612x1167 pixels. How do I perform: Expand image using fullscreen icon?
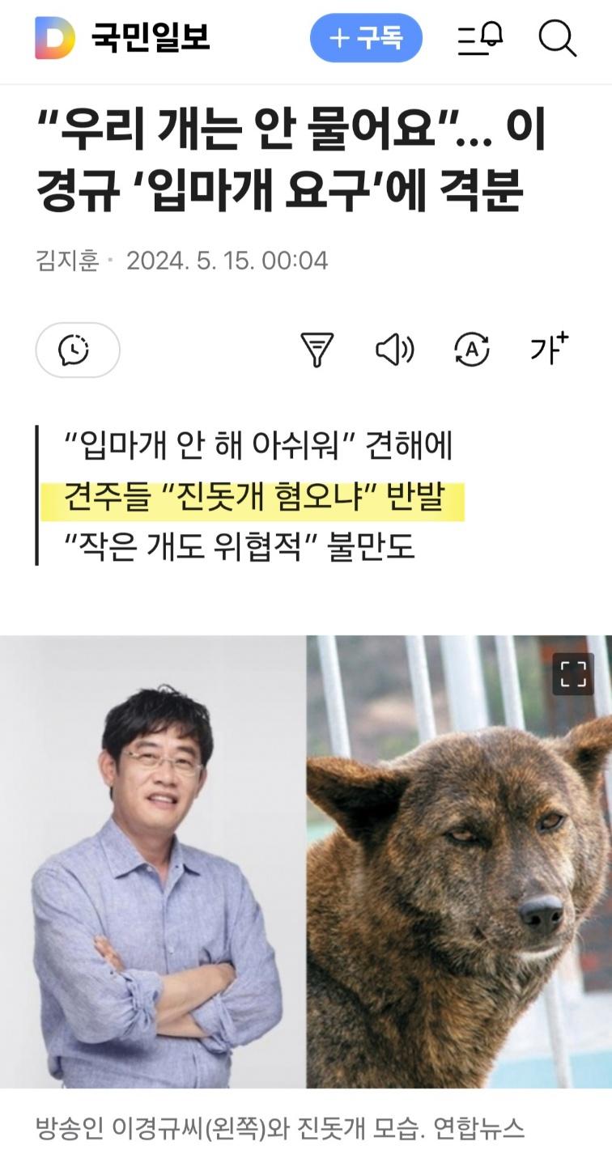point(573,674)
